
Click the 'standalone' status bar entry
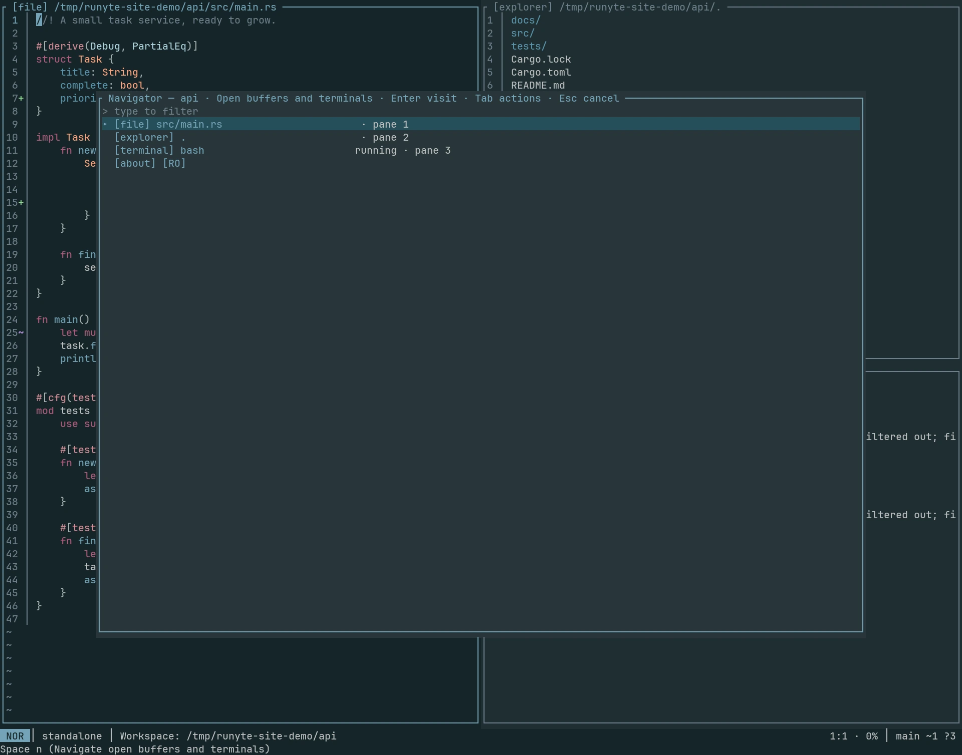(72, 736)
